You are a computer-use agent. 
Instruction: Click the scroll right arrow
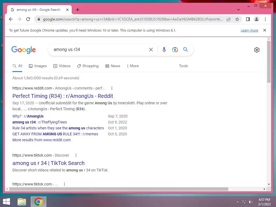264,189
